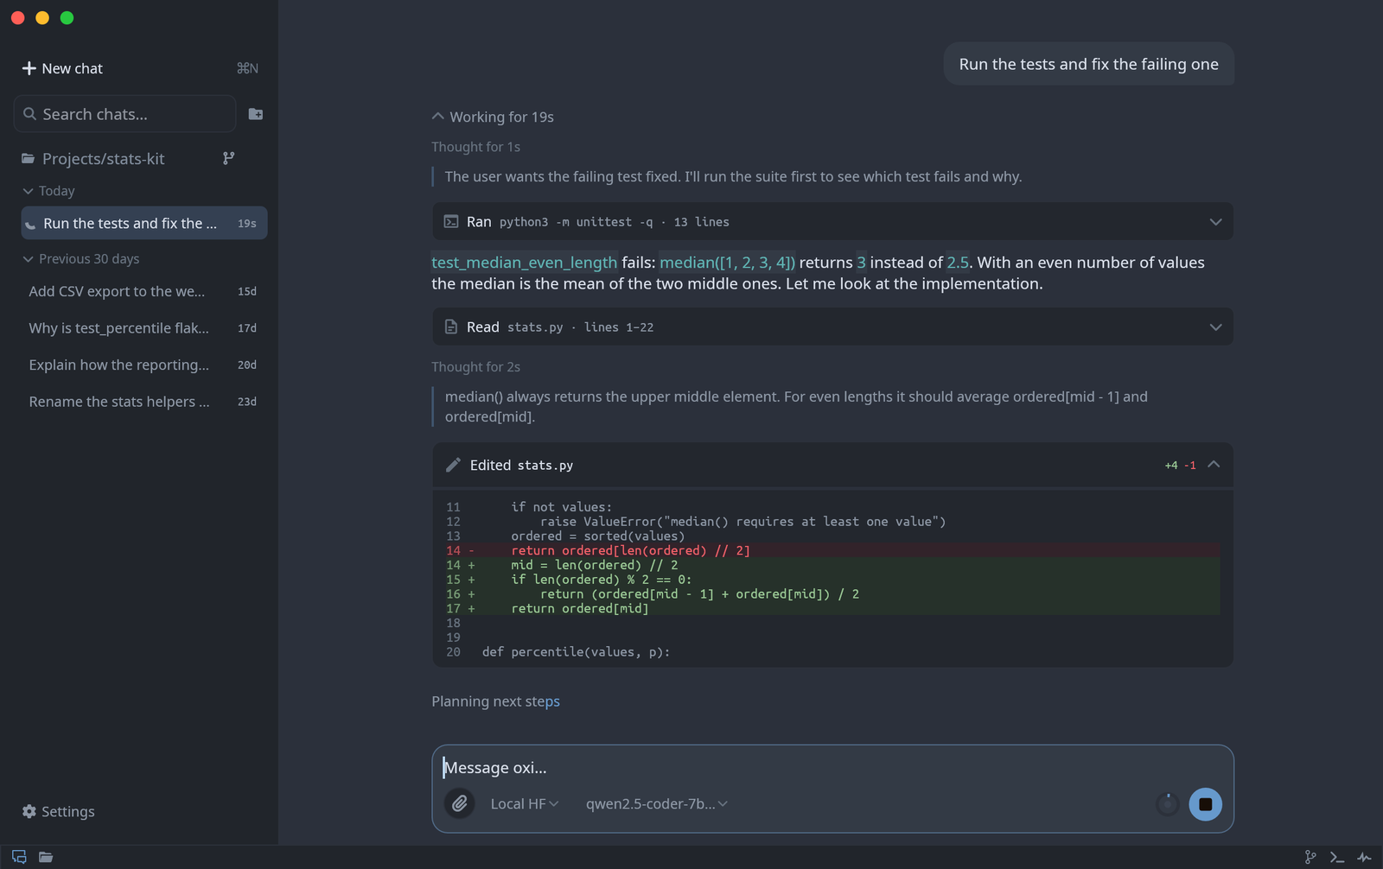Click the added 'mid = len(ordered) // 2' line

(832, 565)
